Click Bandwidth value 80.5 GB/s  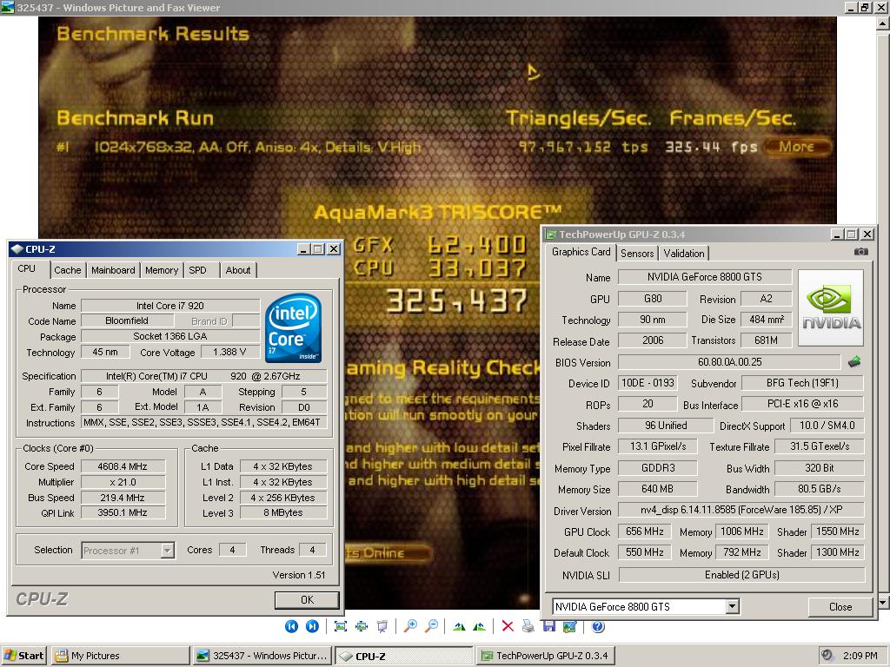click(x=819, y=488)
